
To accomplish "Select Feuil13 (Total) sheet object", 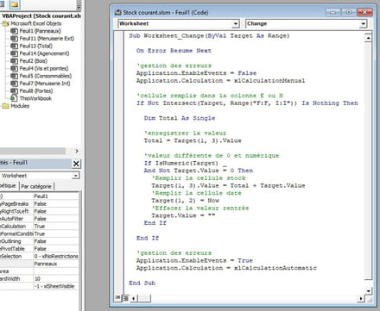I will click(36, 46).
